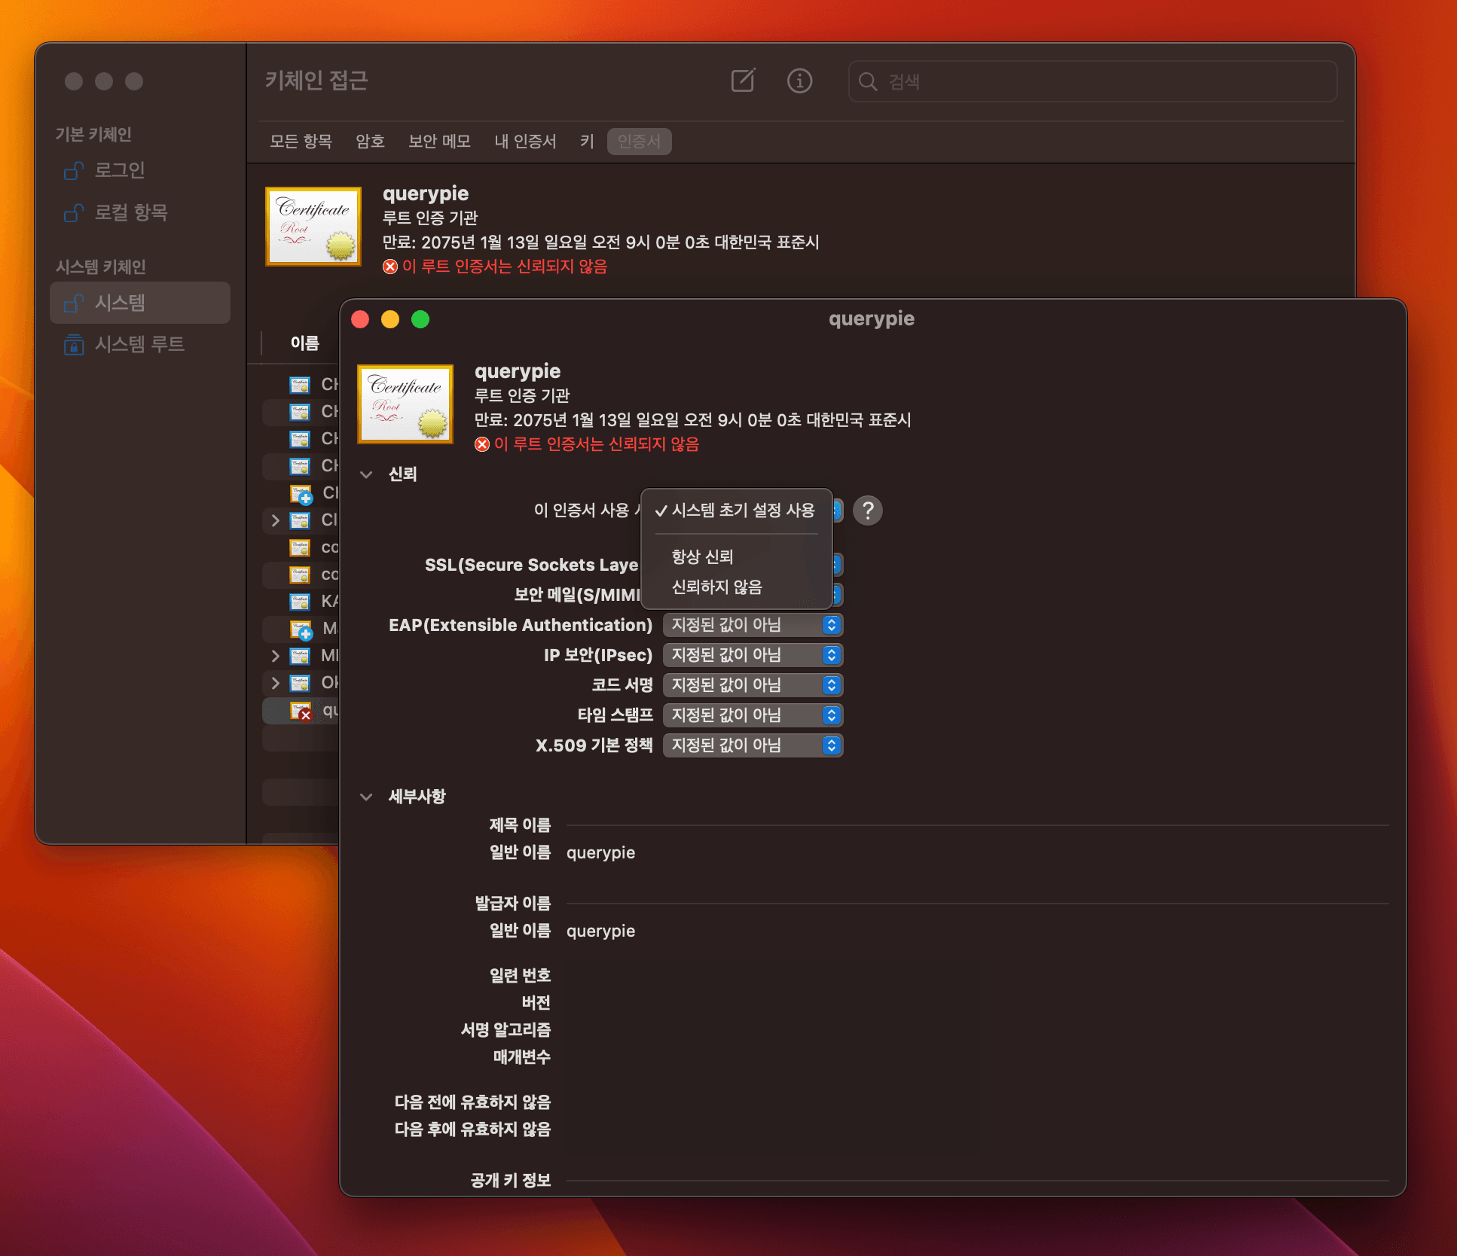Image resolution: width=1457 pixels, height=1256 pixels.
Task: Select the 항상 신뢰 trust option
Action: [701, 556]
